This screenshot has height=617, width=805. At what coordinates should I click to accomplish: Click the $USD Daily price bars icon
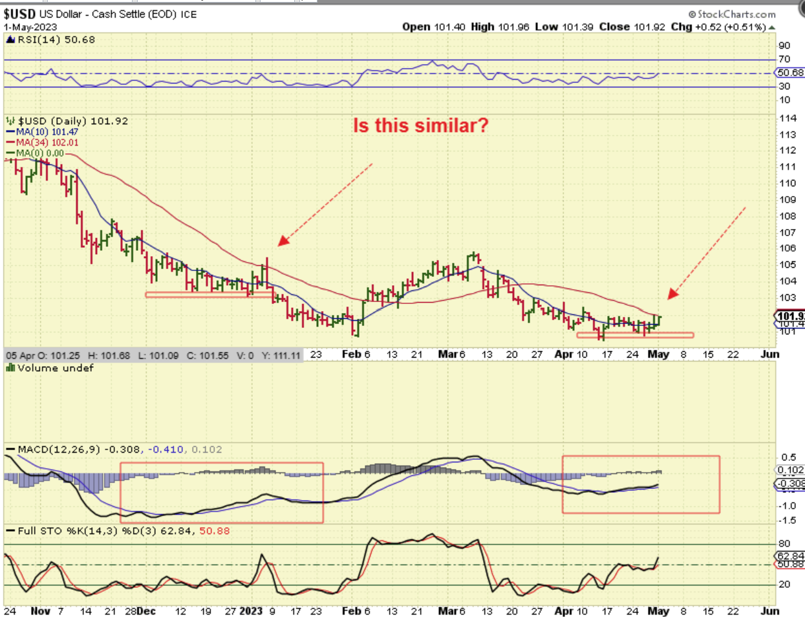coord(10,121)
